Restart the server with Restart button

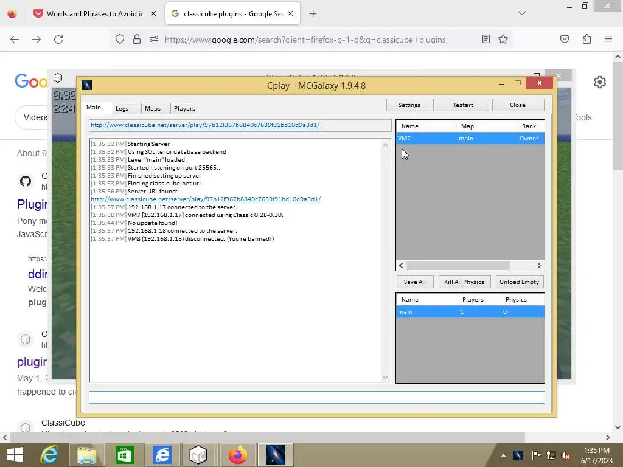pos(462,105)
